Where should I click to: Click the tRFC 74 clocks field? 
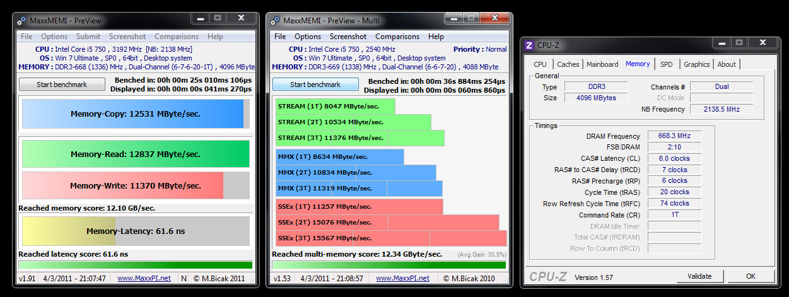tap(674, 203)
